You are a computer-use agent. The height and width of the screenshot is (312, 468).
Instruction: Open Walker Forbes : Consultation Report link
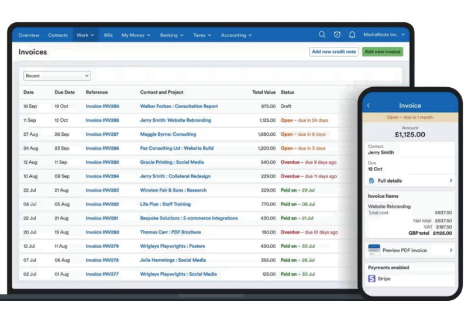click(x=178, y=106)
